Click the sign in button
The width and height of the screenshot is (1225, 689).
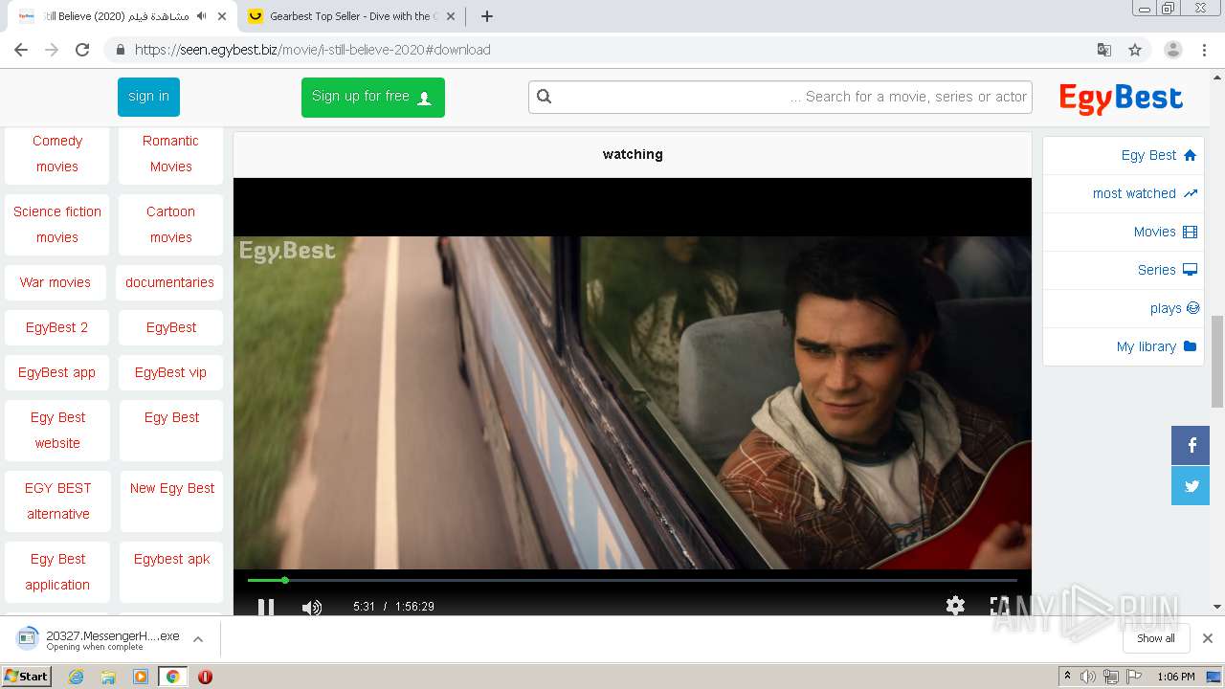148,97
